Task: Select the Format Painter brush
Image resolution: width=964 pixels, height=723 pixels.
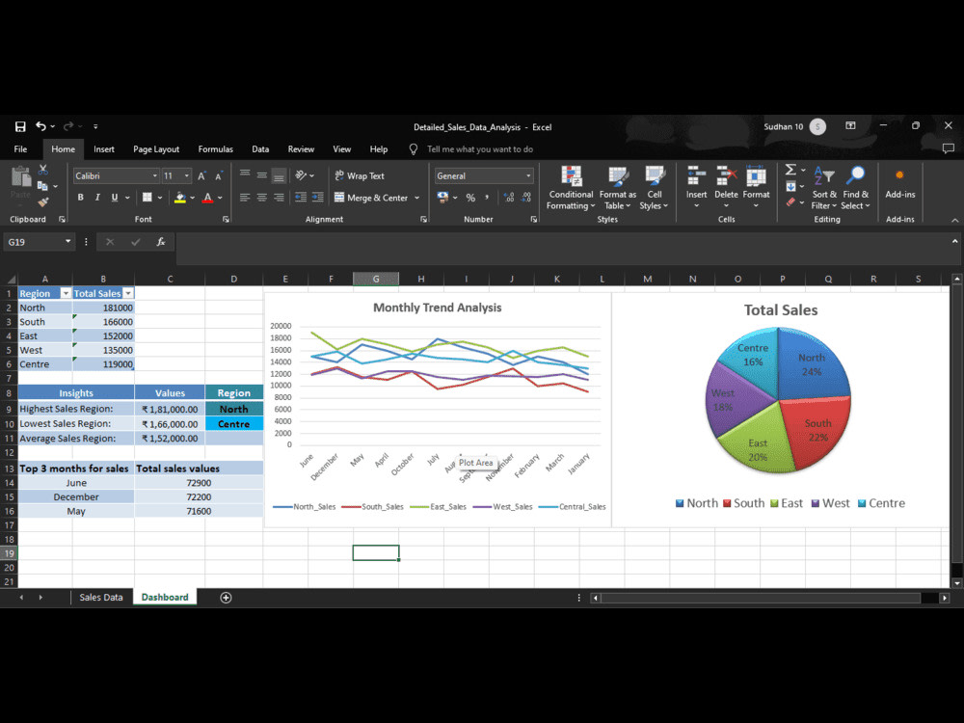Action: [43, 201]
